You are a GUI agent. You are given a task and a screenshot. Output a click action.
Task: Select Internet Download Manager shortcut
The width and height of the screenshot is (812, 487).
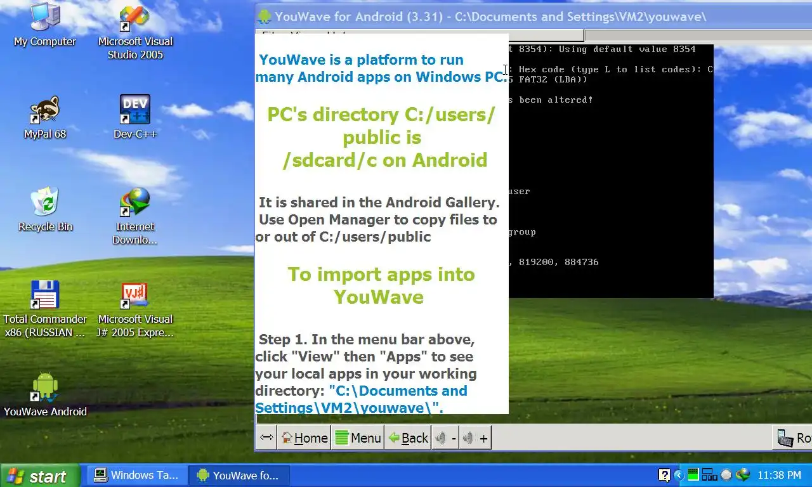pyautogui.click(x=135, y=217)
